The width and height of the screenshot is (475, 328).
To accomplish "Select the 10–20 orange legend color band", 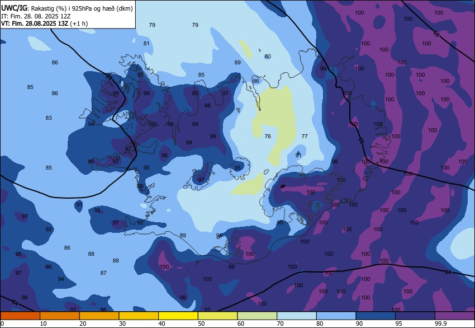I will pyautogui.click(x=60, y=316).
